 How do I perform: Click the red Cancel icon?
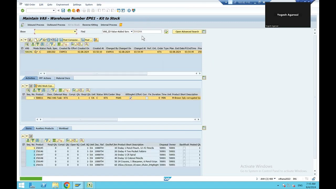(78, 10)
